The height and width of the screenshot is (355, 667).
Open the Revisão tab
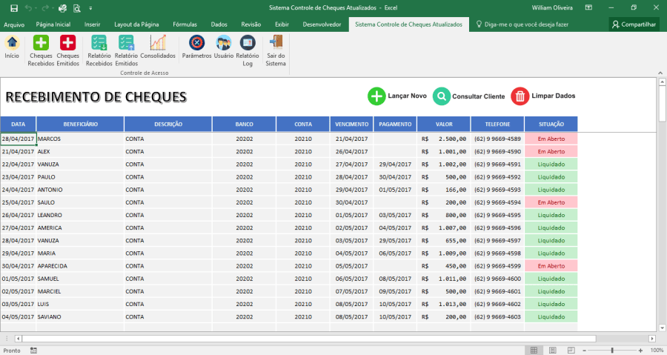(x=251, y=24)
